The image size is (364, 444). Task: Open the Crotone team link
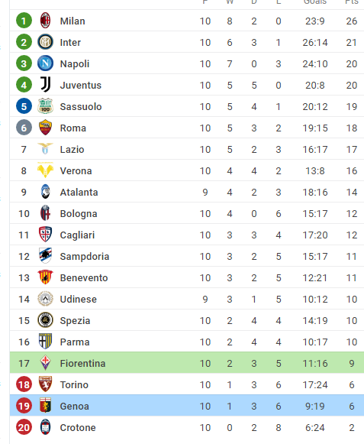coord(78,427)
